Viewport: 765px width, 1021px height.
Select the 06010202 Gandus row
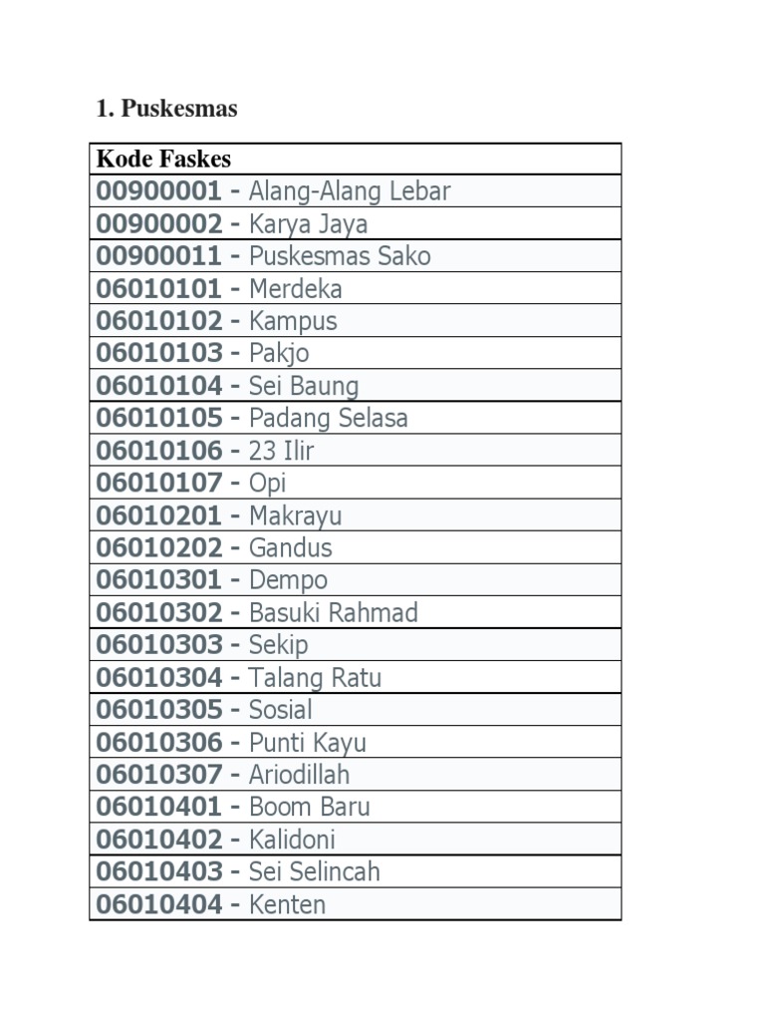point(214,547)
